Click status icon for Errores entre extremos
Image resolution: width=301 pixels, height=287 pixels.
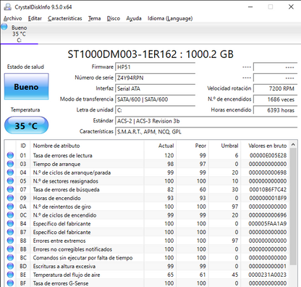10,241
